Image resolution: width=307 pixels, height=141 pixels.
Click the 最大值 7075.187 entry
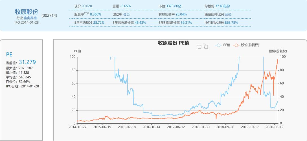pos(19,68)
